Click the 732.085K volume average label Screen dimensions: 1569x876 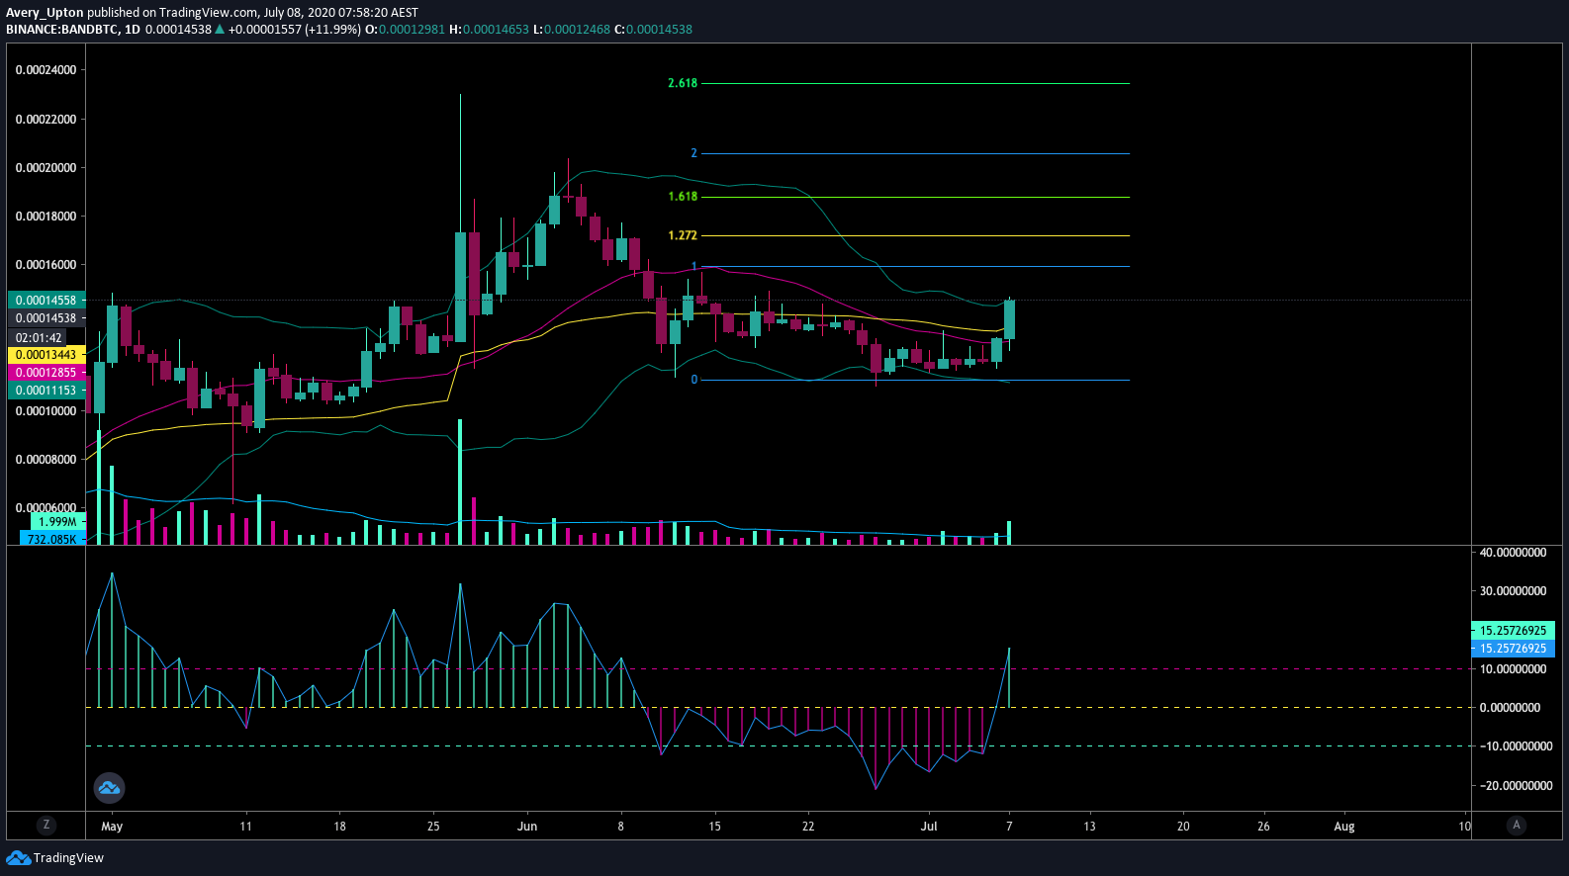click(52, 539)
